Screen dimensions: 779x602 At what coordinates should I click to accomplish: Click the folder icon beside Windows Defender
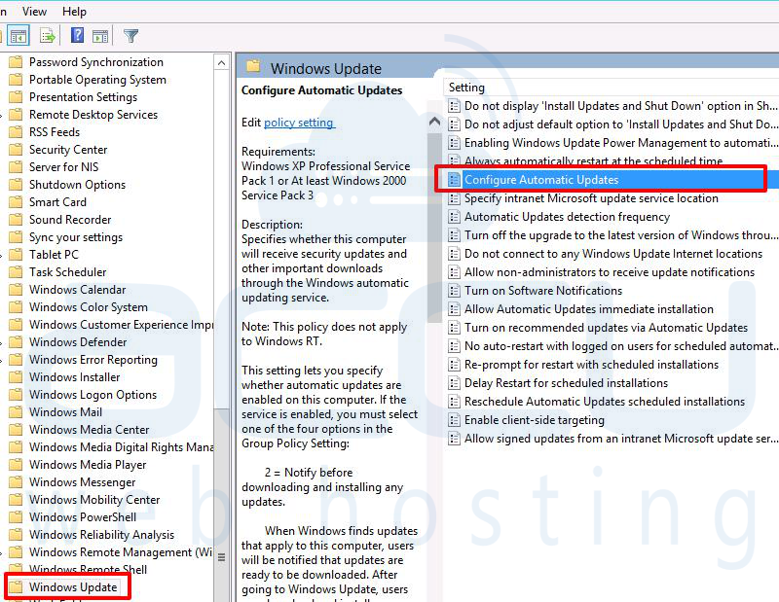coord(16,342)
